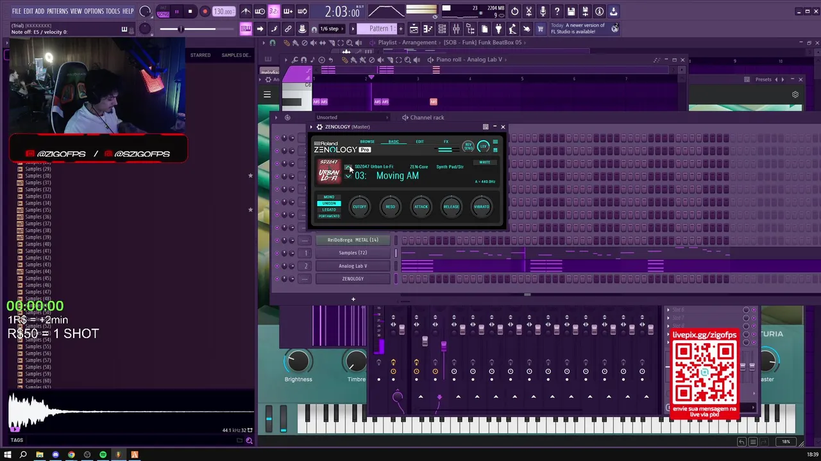Click the ZENOLOGY CUTOFF knob
The height and width of the screenshot is (461, 821).
pos(359,206)
